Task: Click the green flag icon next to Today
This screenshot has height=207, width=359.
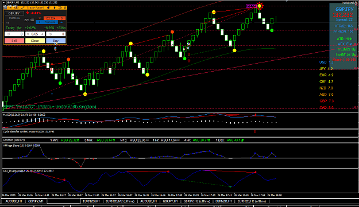Action: pos(19,28)
